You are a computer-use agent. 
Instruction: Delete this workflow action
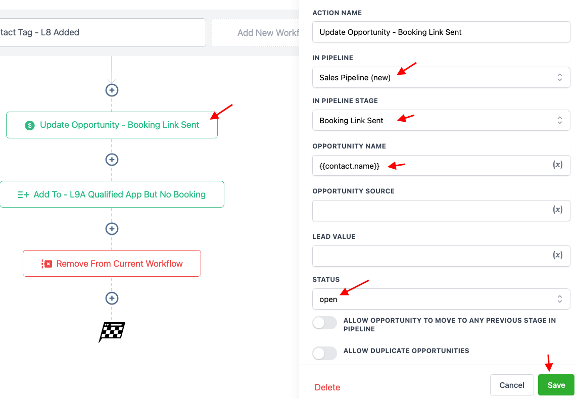(327, 387)
